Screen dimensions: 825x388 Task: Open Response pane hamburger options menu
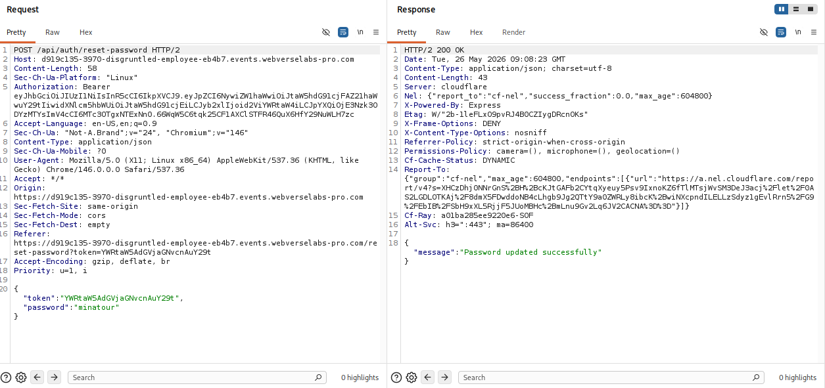pos(814,32)
